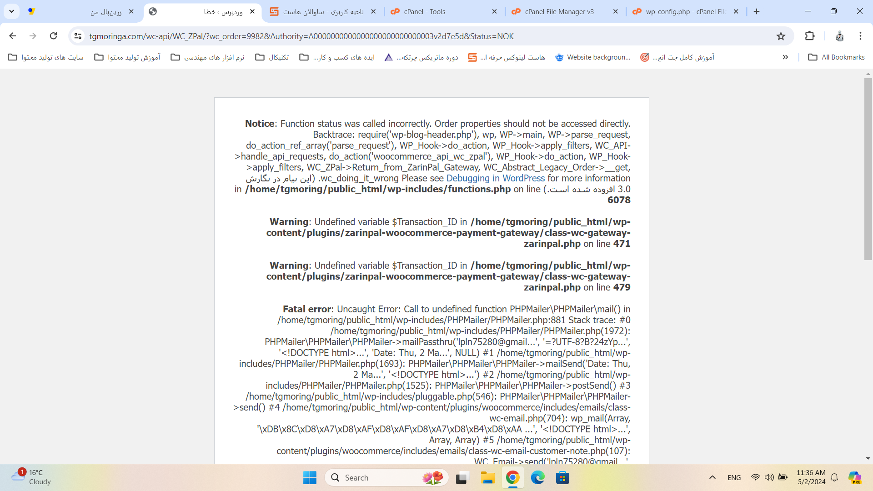This screenshot has width=873, height=491.
Task: Click the page vertical scrollbar thumb
Action: click(x=868, y=169)
